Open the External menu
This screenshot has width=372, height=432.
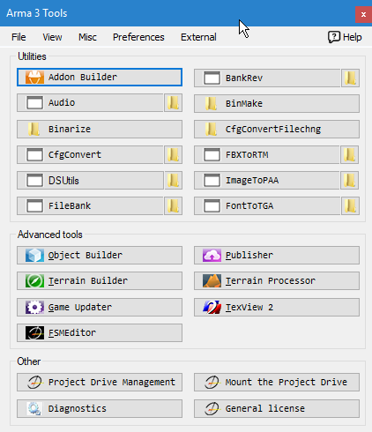(198, 37)
